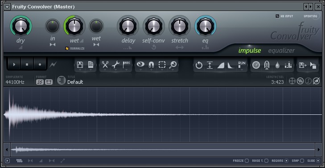Click the drag-sample arrow icon

click(313, 65)
